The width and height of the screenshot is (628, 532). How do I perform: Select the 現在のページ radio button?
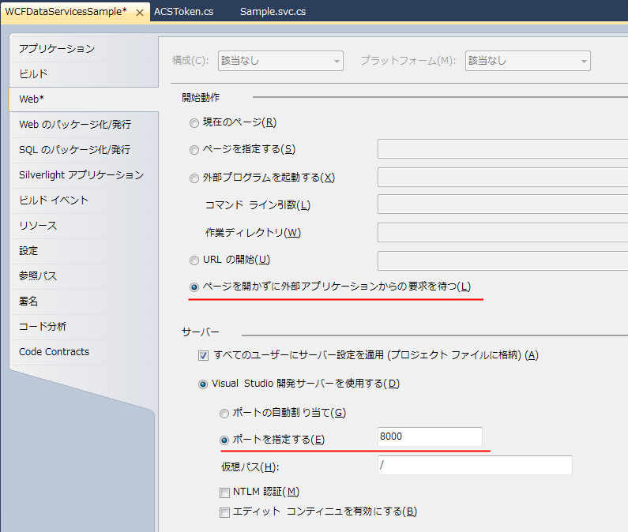[194, 122]
